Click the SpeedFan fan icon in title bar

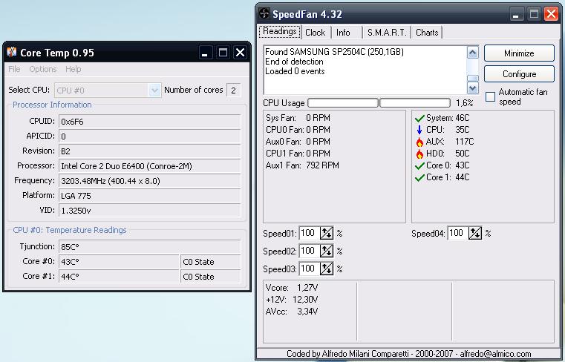coord(264,14)
